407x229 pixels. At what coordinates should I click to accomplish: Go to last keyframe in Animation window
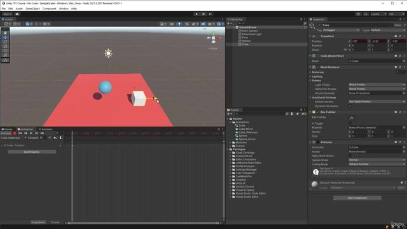pyautogui.click(x=42, y=133)
